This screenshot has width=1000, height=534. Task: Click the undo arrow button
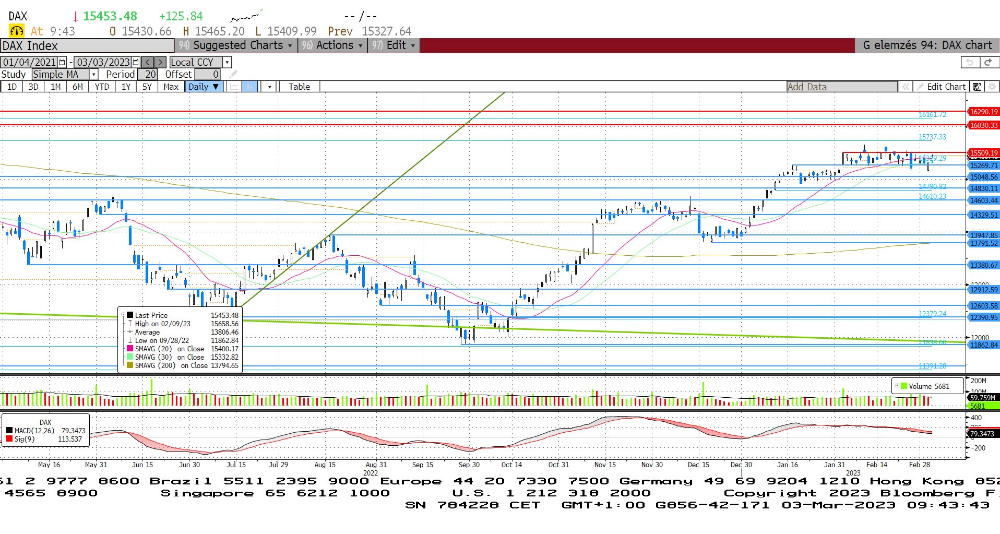(x=970, y=62)
